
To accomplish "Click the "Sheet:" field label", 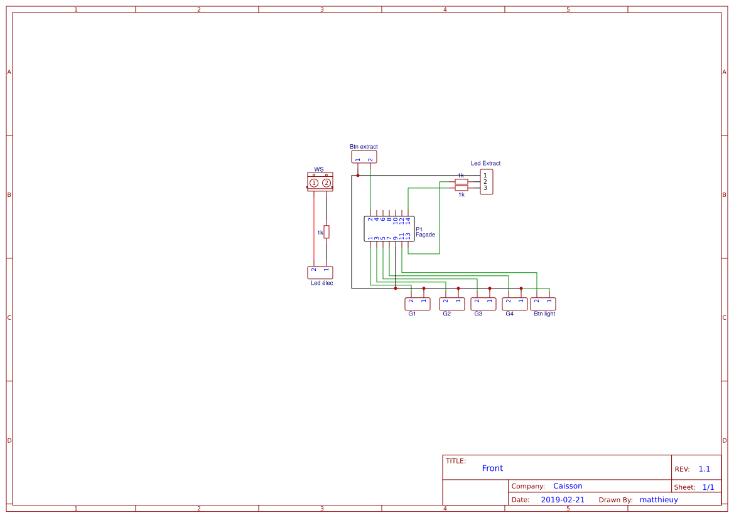I will click(685, 487).
